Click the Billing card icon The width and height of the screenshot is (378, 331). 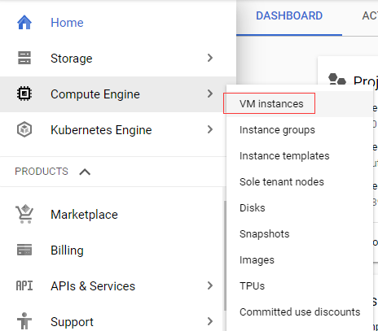(24, 250)
